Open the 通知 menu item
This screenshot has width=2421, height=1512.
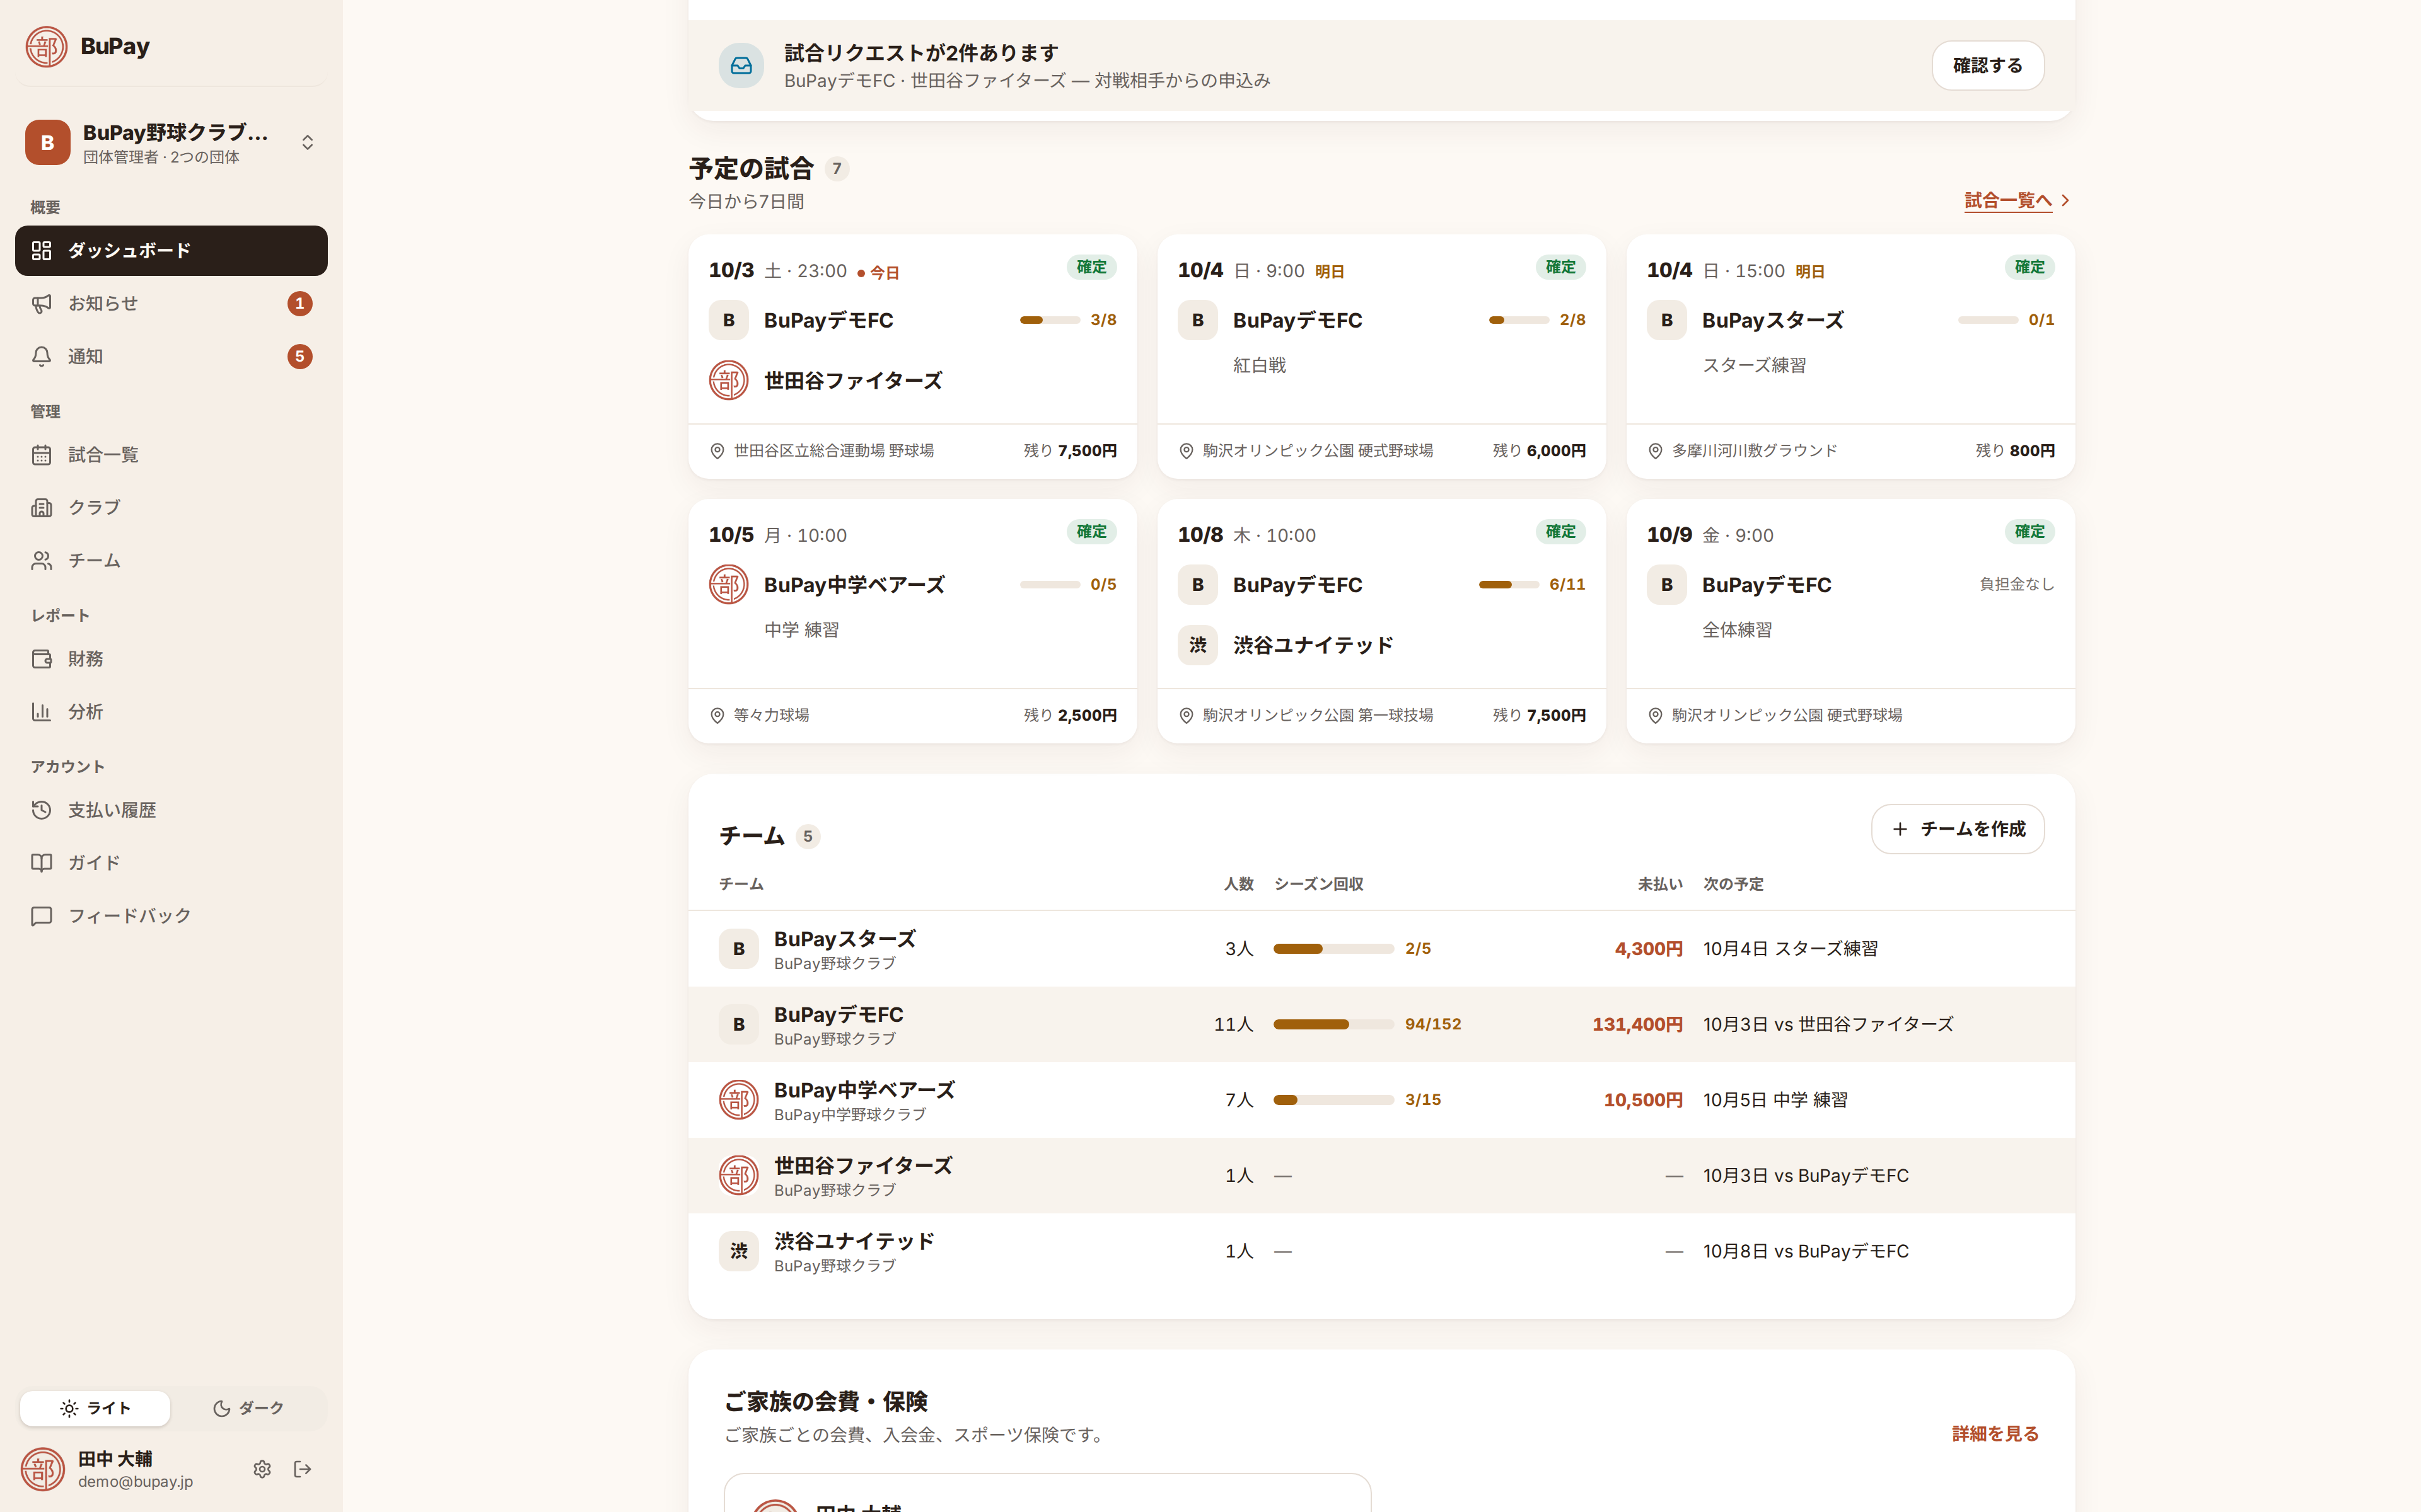[x=171, y=356]
